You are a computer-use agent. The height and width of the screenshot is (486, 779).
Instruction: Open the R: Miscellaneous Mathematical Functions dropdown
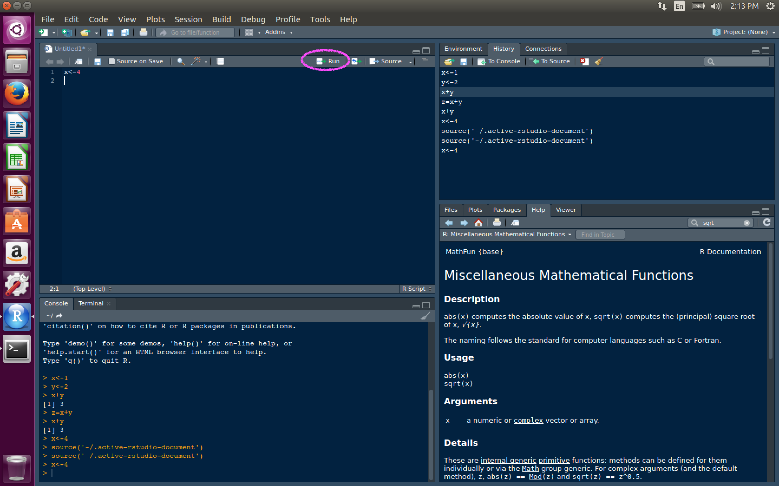click(507, 234)
